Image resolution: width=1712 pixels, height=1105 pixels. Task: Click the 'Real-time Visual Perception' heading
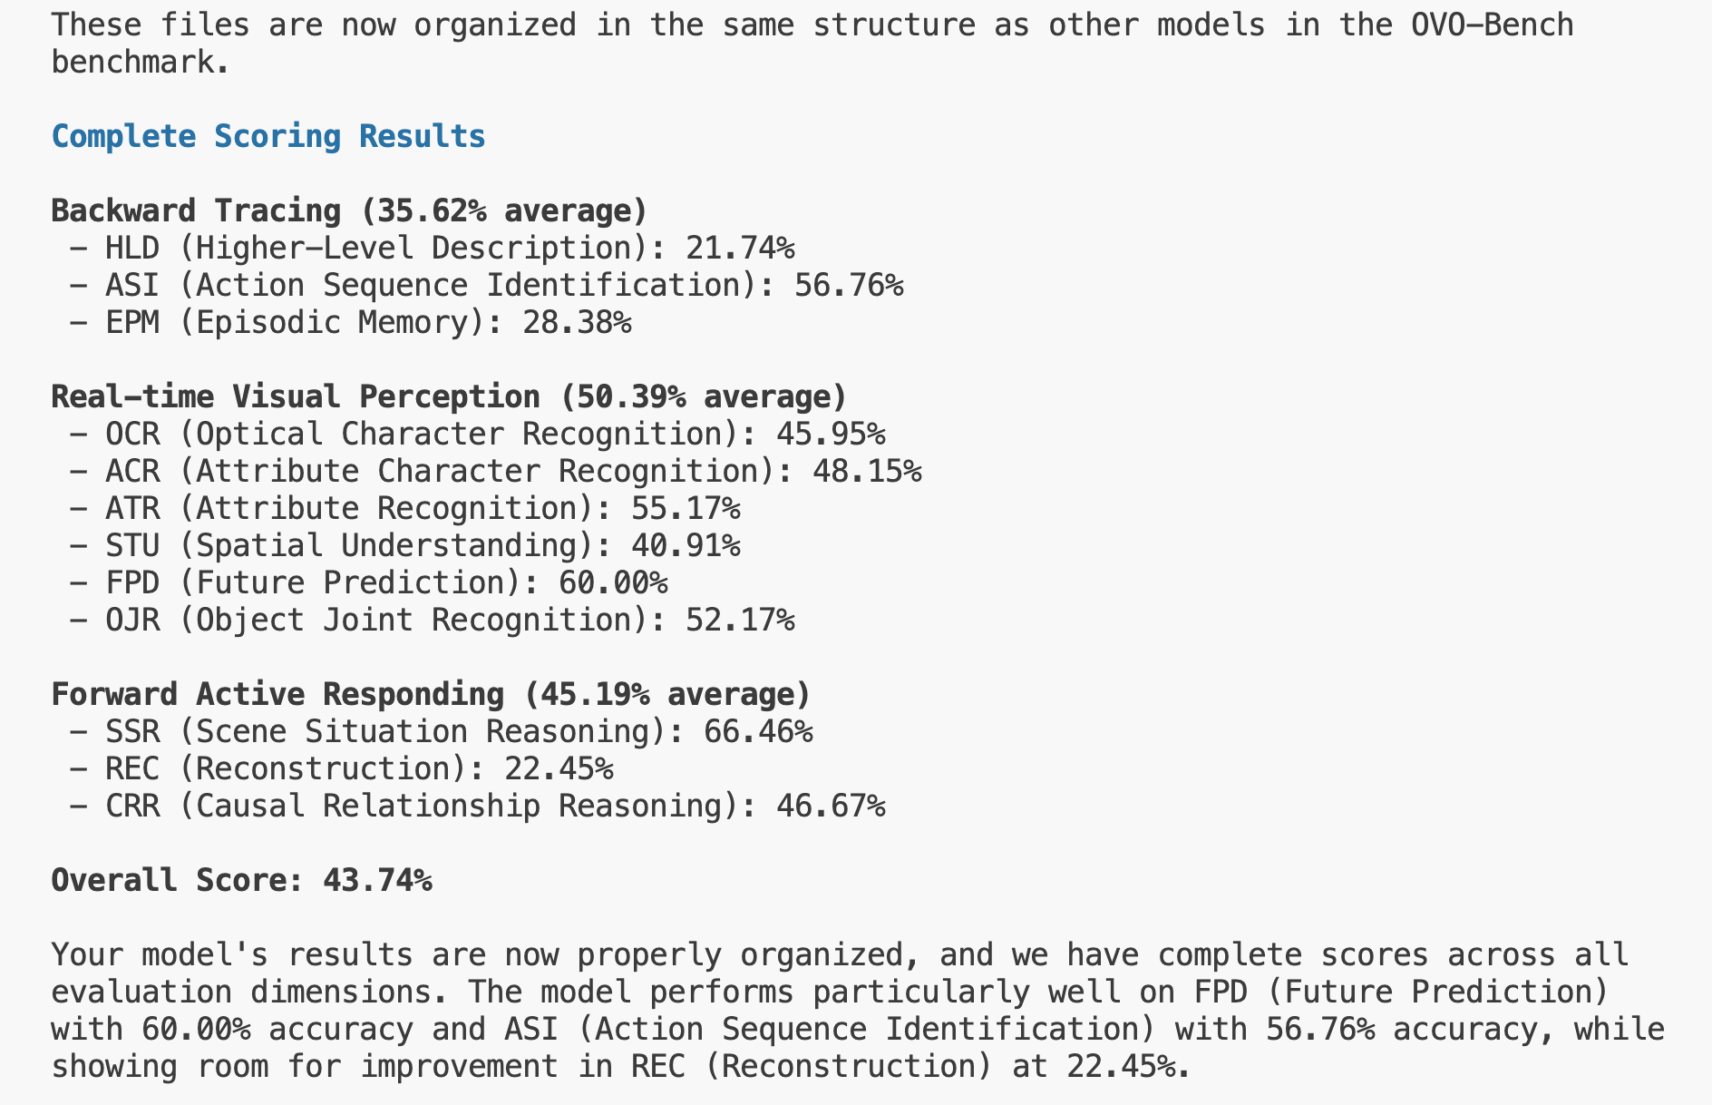coord(448,396)
